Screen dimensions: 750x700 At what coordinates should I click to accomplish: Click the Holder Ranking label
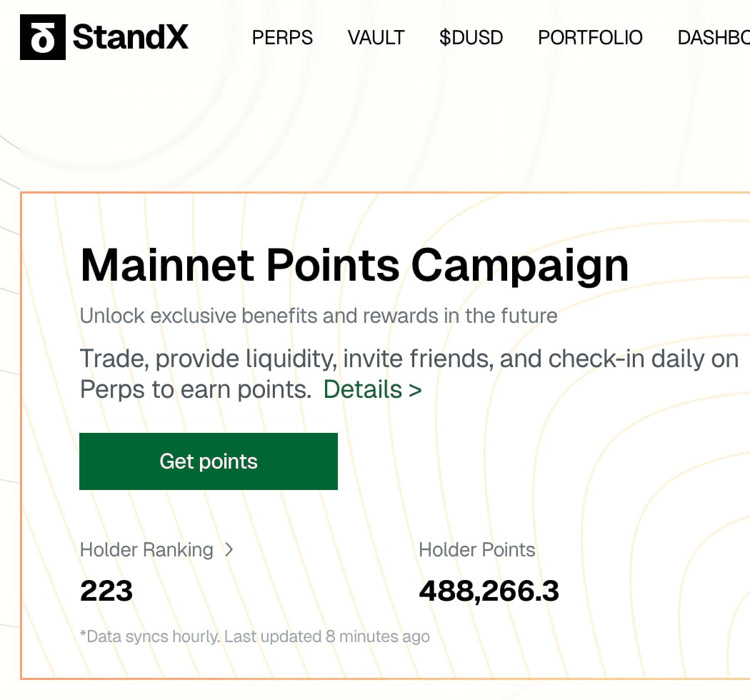coord(146,549)
